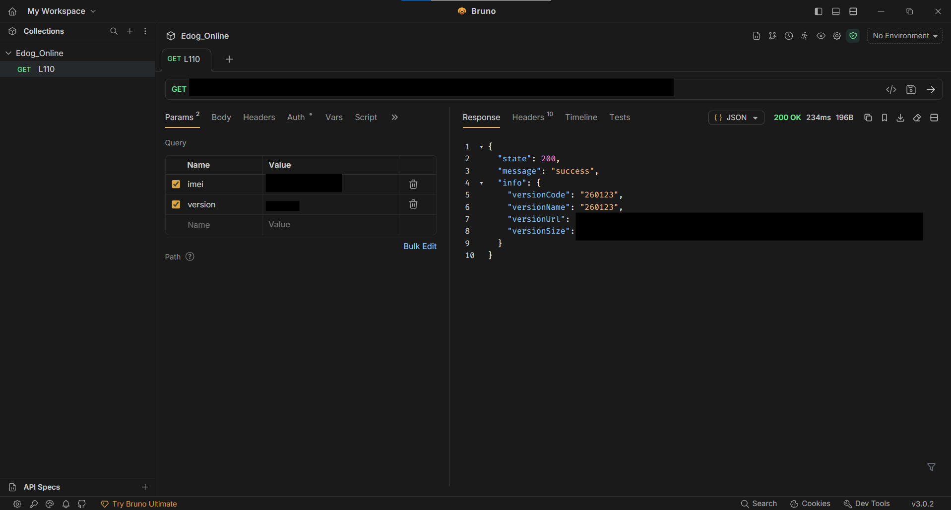
Task: Disable the version parameter checkbox
Action: click(176, 204)
